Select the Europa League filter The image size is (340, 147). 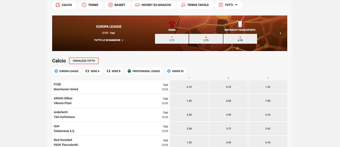coord(67,71)
